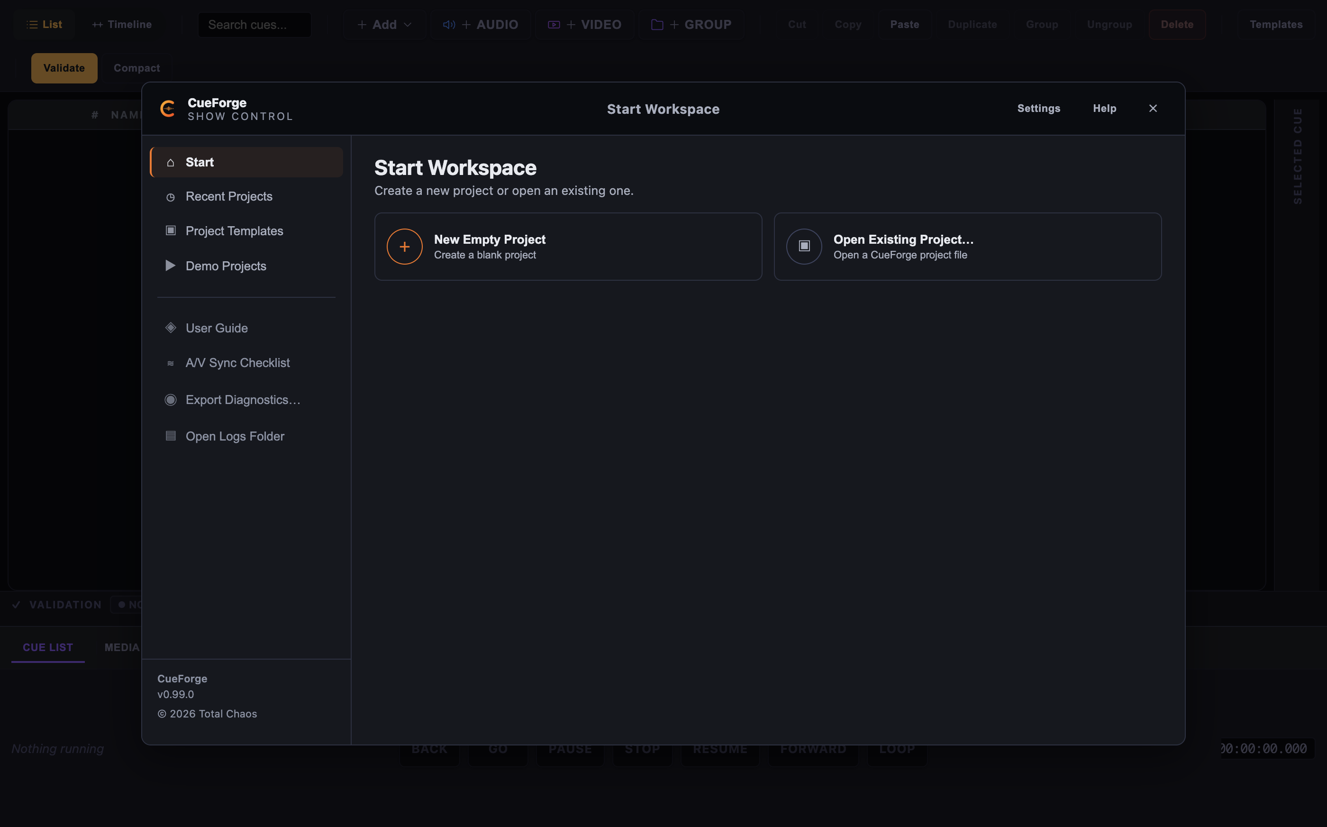The image size is (1327, 827).
Task: Open Demo Projects section
Action: click(x=246, y=266)
